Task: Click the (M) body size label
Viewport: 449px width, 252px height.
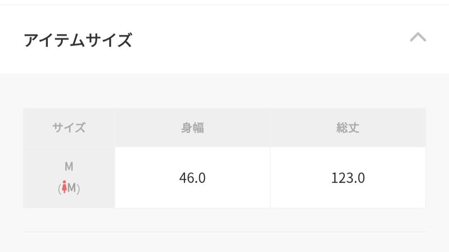Action: [69, 188]
